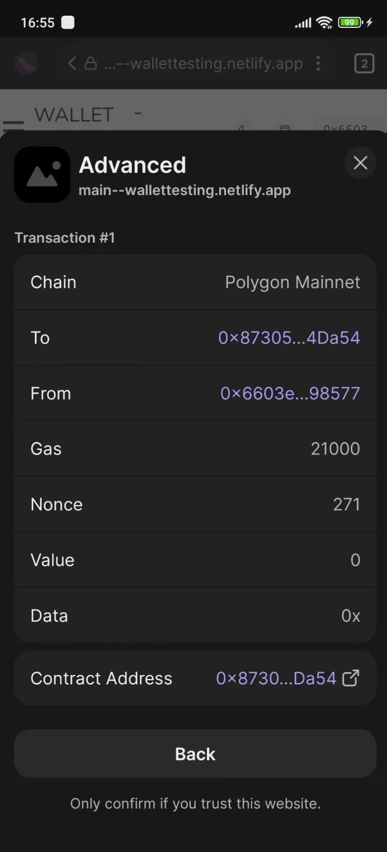The image size is (387, 852).
Task: Open the browser three-dot menu
Action: coord(318,63)
